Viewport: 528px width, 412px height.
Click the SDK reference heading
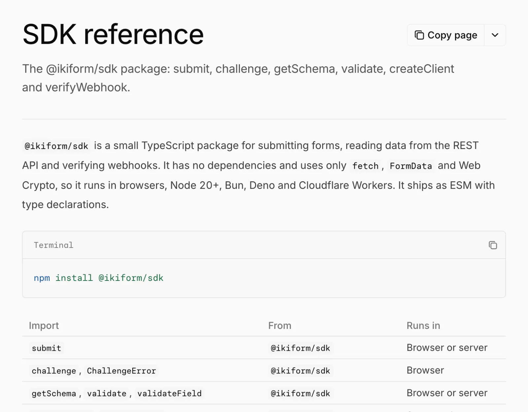click(113, 34)
